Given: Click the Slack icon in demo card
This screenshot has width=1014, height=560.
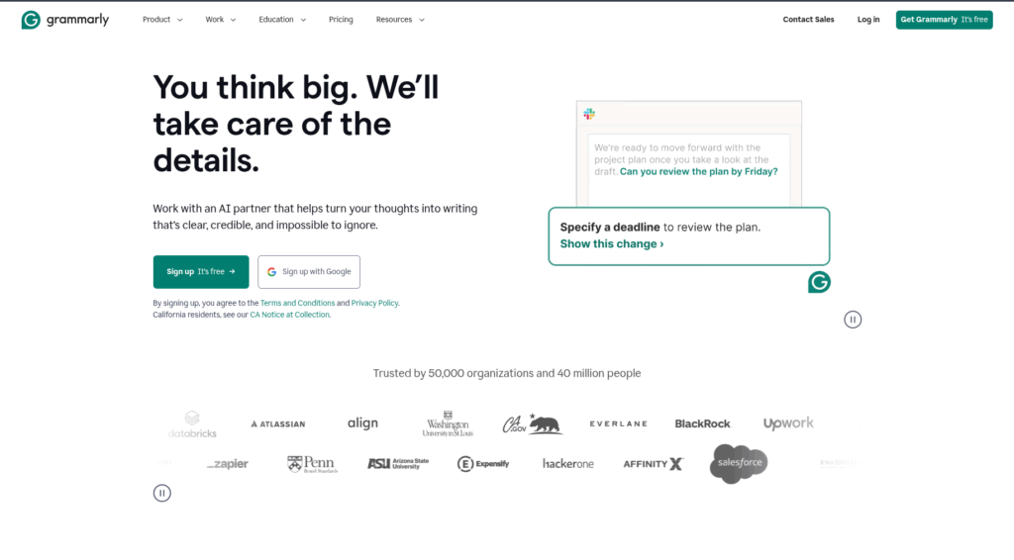Looking at the screenshot, I should coord(589,115).
